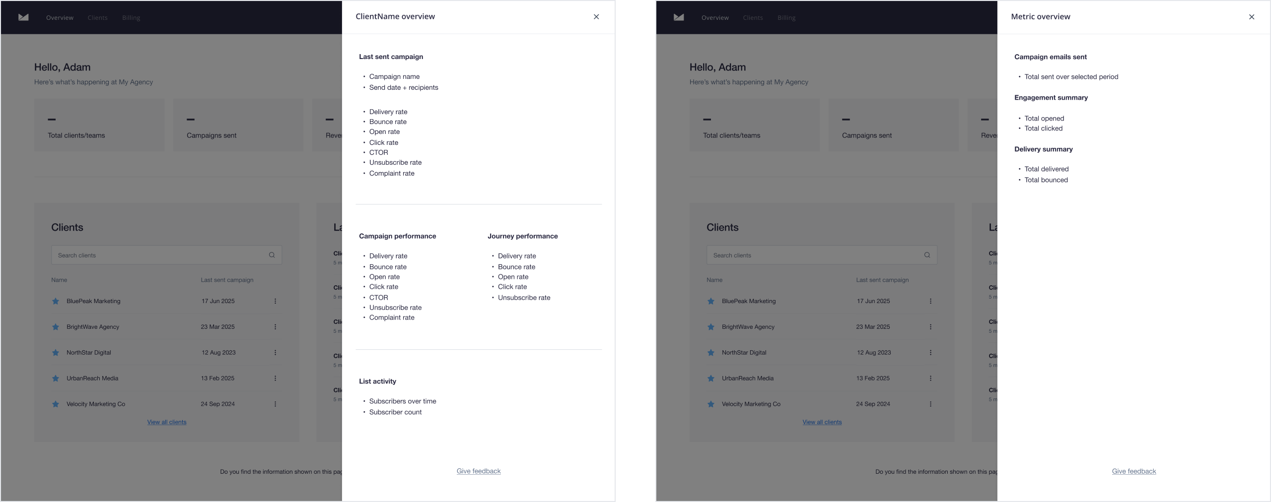Toggle star for UrbanReach Media, right mockup
Viewport: 1271px width, 502px height.
click(x=711, y=378)
